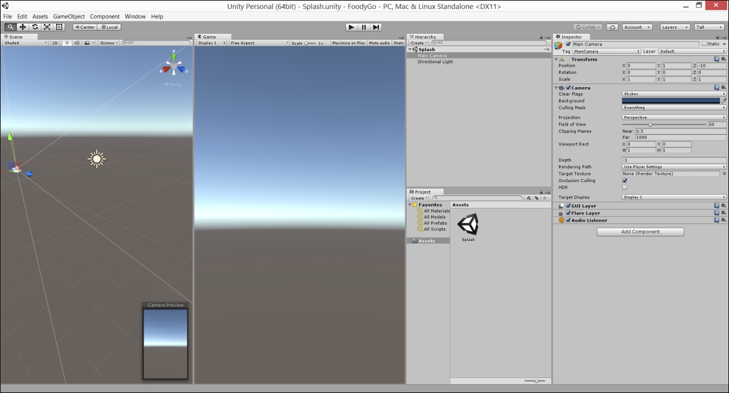Image resolution: width=729 pixels, height=393 pixels.
Task: Open the GameObject menu
Action: (69, 16)
